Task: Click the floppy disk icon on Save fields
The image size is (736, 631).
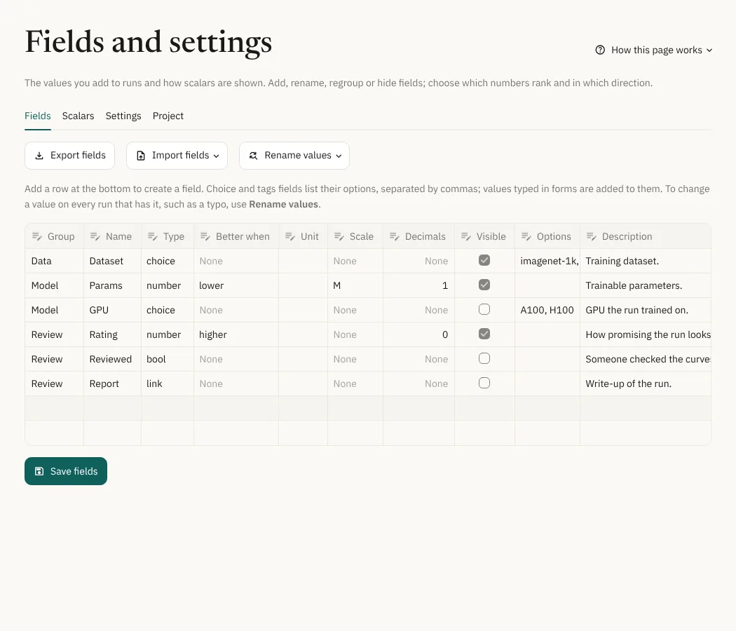Action: click(39, 471)
